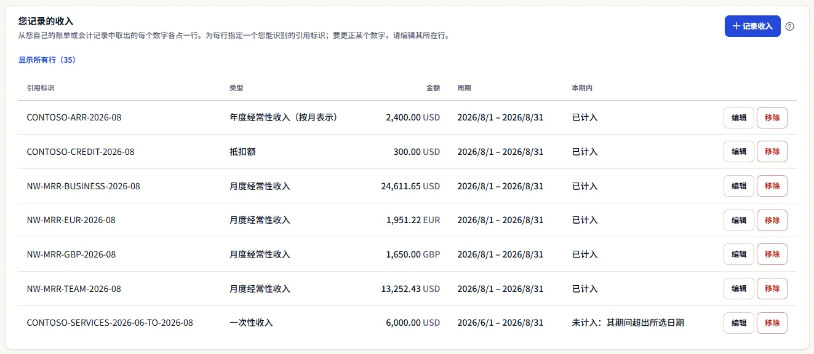Click the 记录收入 button
The height and width of the screenshot is (354, 814).
[x=752, y=26]
